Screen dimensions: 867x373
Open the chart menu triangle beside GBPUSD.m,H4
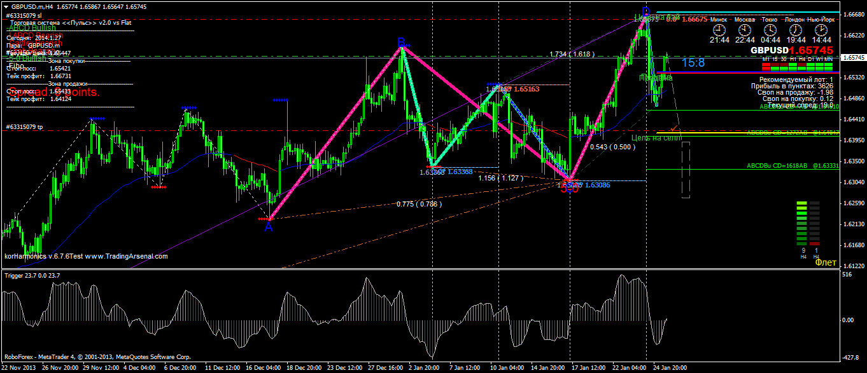[6, 6]
